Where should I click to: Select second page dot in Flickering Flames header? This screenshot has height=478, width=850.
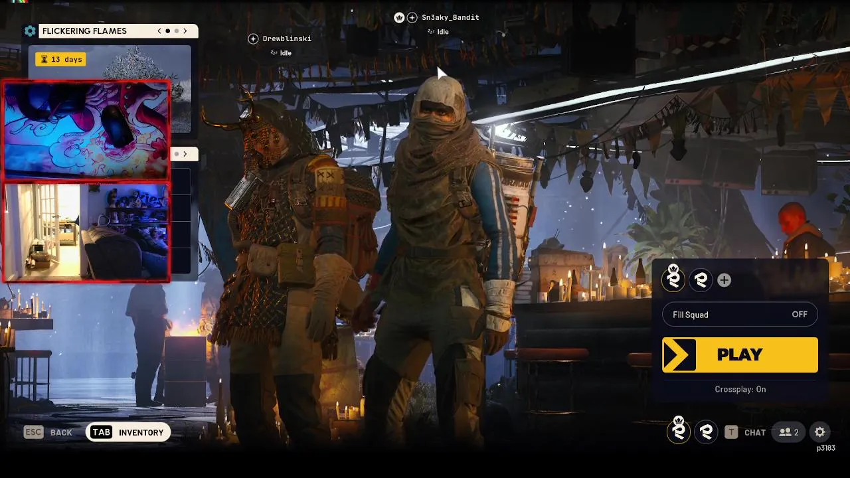(177, 31)
